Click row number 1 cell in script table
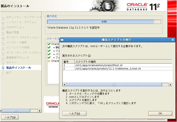This screenshot has width=177, height=122. point(68,65)
